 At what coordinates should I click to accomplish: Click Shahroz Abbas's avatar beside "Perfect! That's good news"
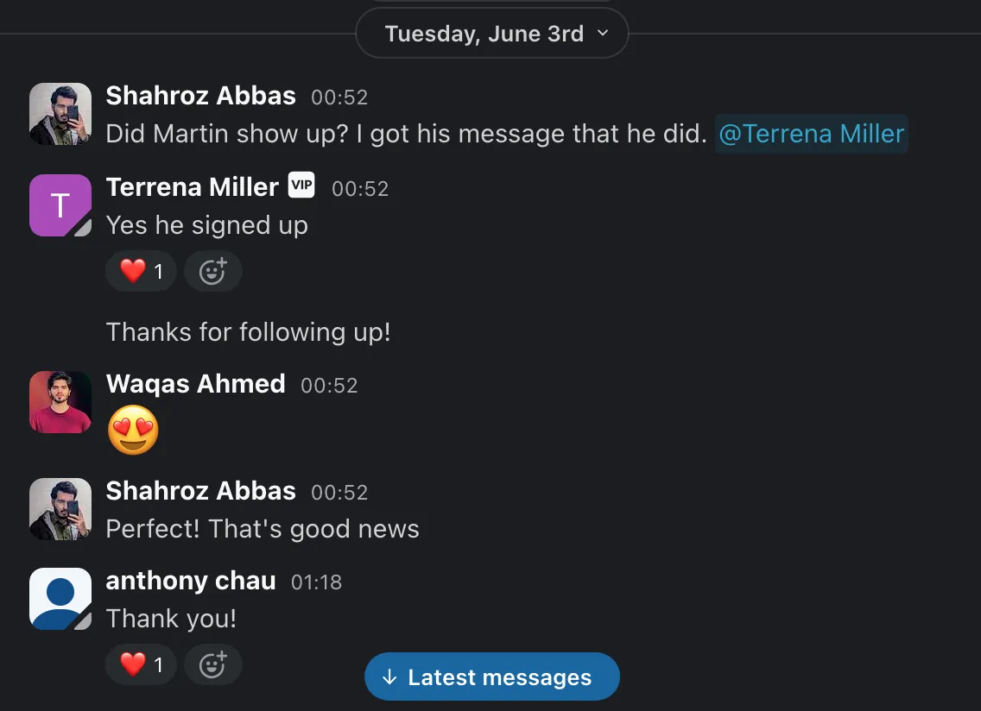pos(60,509)
